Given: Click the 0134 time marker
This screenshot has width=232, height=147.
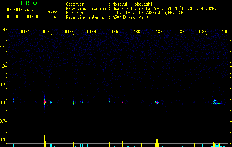Looking at the screenshot, I should click(x=91, y=32).
